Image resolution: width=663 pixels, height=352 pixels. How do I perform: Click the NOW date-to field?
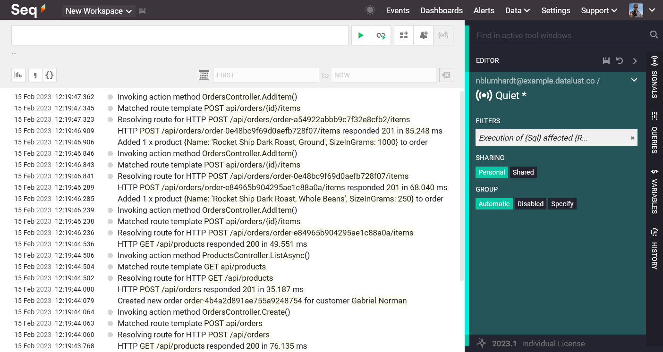[383, 75]
